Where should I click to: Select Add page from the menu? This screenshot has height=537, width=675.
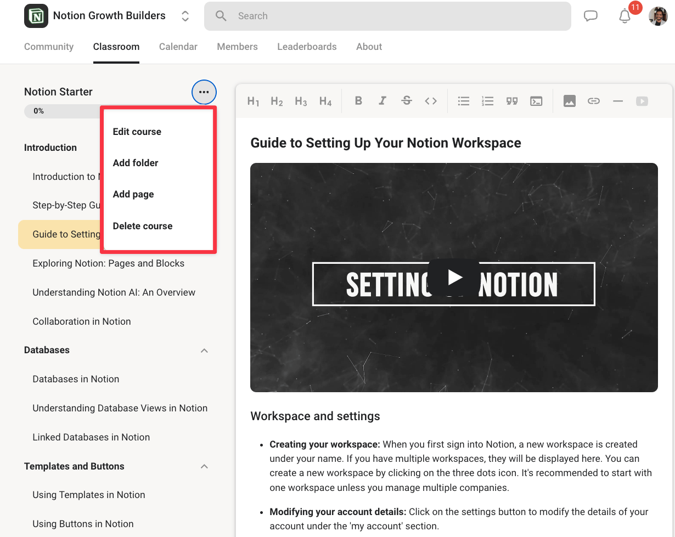tap(133, 194)
